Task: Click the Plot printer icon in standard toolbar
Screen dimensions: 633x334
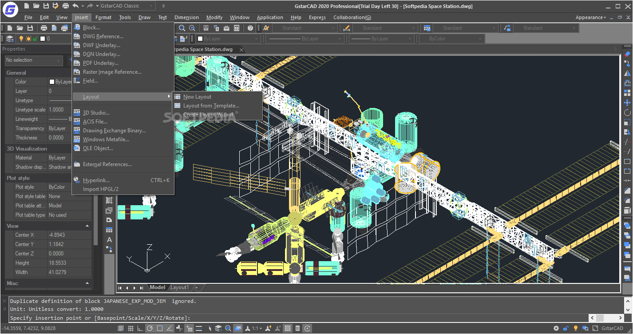Action: [44, 28]
